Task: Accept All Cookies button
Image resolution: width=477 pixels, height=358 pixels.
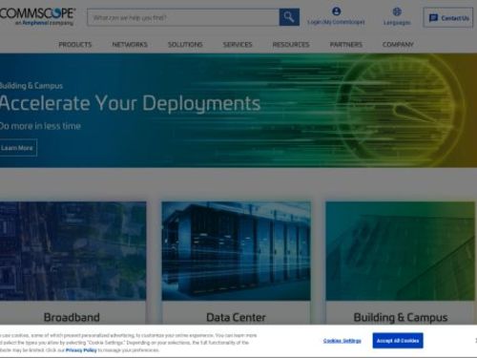Action: pos(398,341)
